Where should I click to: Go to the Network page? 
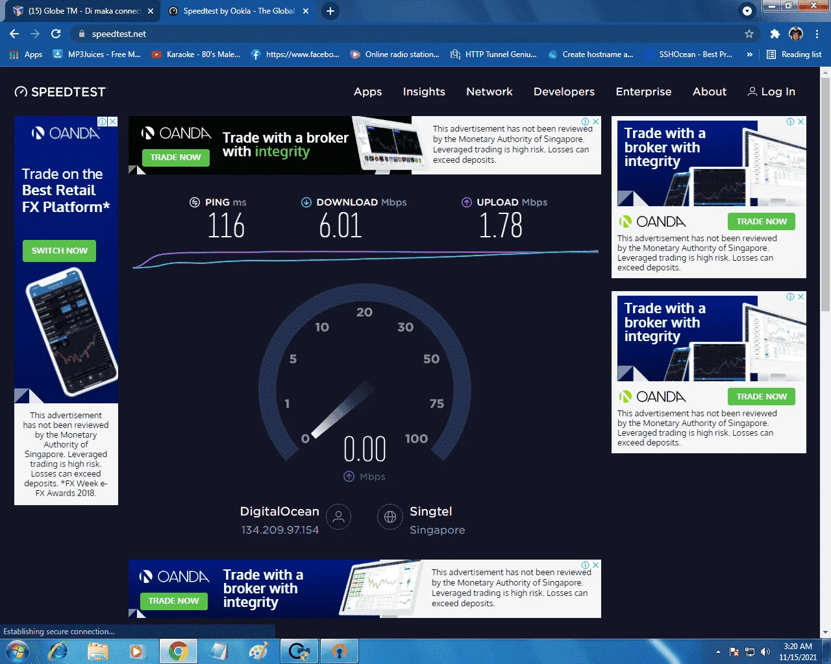490,92
